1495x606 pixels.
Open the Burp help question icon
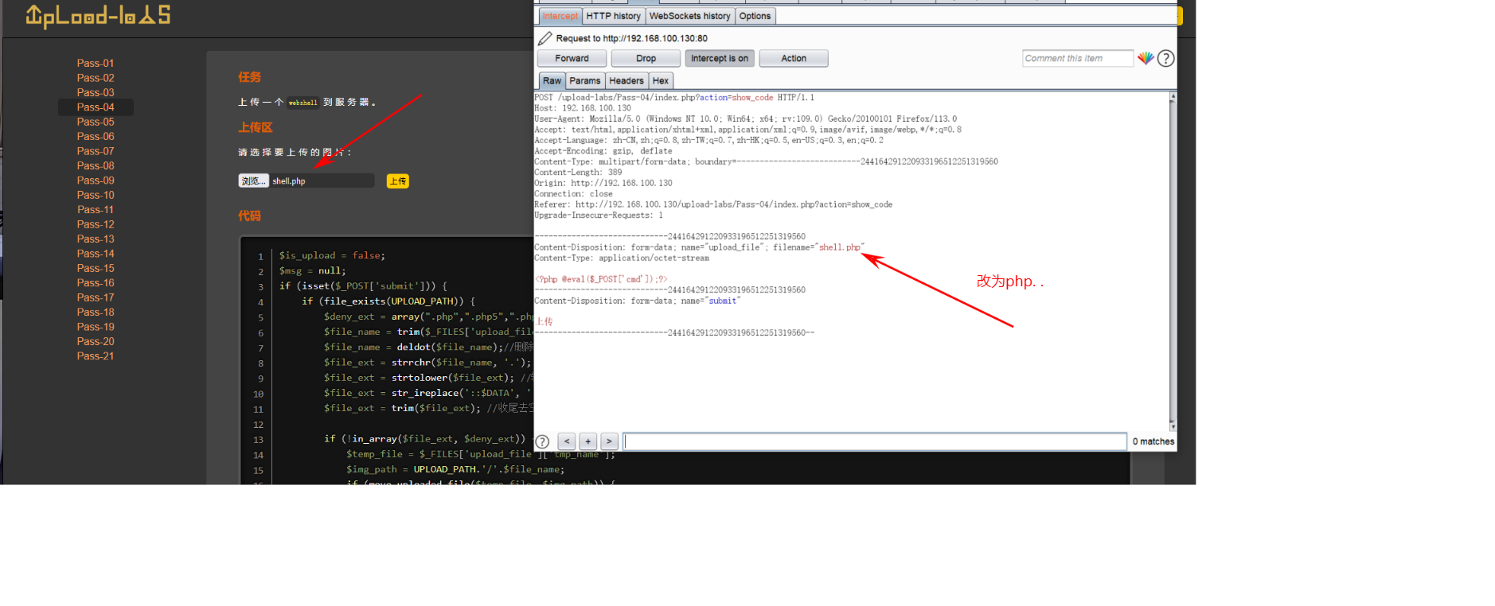tap(1165, 58)
